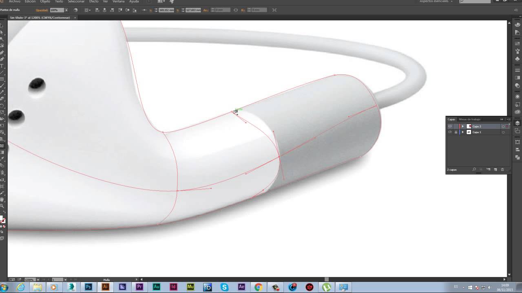Screen dimensions: 522x293
Task: Open the Pathfinder icon in right dock
Action: (x=518, y=157)
